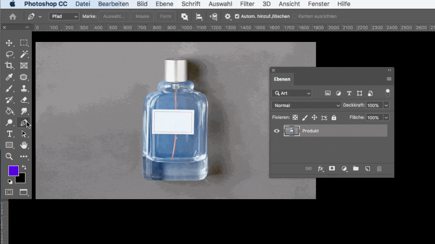Click the fx layer style icon
Image resolution: width=435 pixels, height=244 pixels.
320,169
